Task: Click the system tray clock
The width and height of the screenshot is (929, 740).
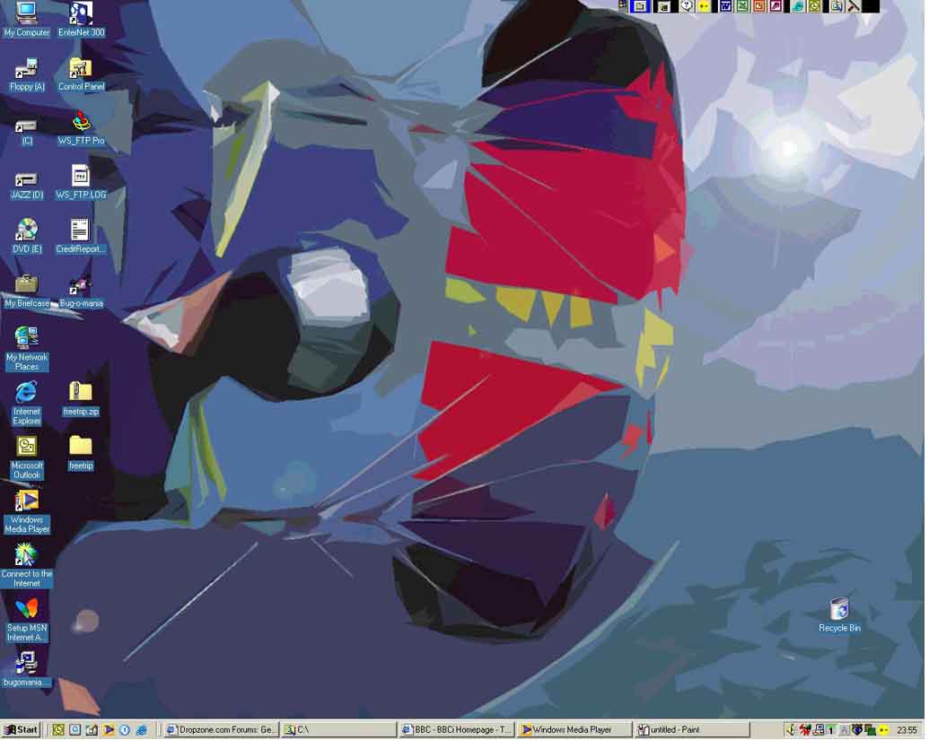Action: [907, 730]
